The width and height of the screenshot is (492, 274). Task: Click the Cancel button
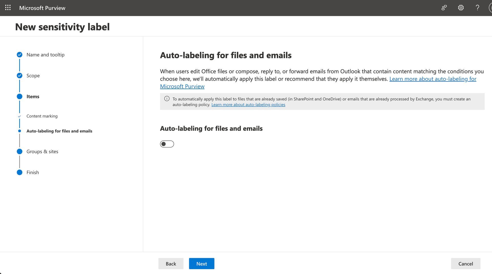coord(466,264)
